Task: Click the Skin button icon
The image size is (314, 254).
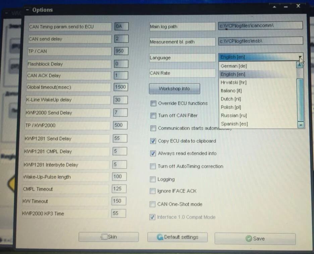Action: 104,237
